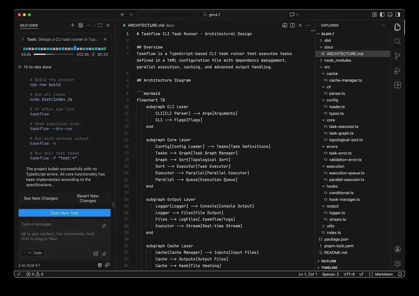
Task: Open task-executor.ts from the Explorer
Action: pyautogui.click(x=344, y=127)
